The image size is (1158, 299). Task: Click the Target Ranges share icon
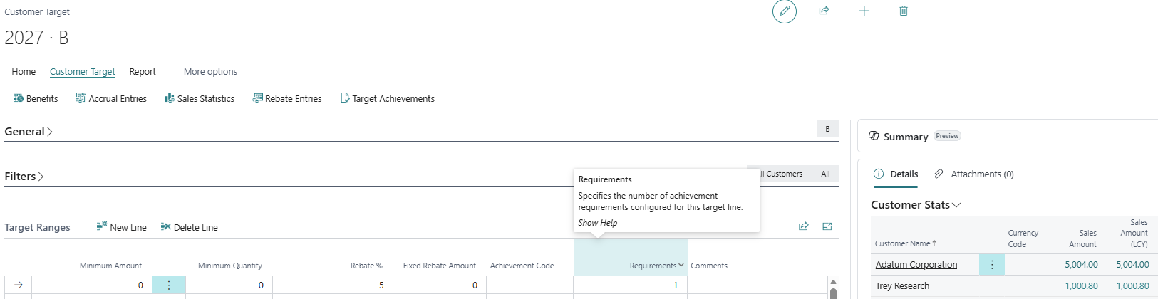point(803,226)
